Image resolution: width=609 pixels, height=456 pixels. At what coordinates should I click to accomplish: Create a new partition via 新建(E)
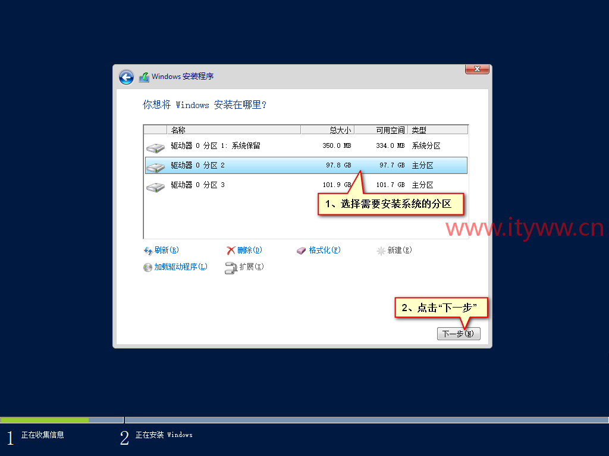click(x=400, y=250)
